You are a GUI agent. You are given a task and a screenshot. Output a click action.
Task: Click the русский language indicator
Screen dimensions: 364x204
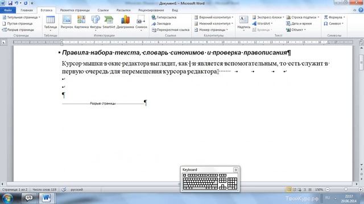point(77,190)
